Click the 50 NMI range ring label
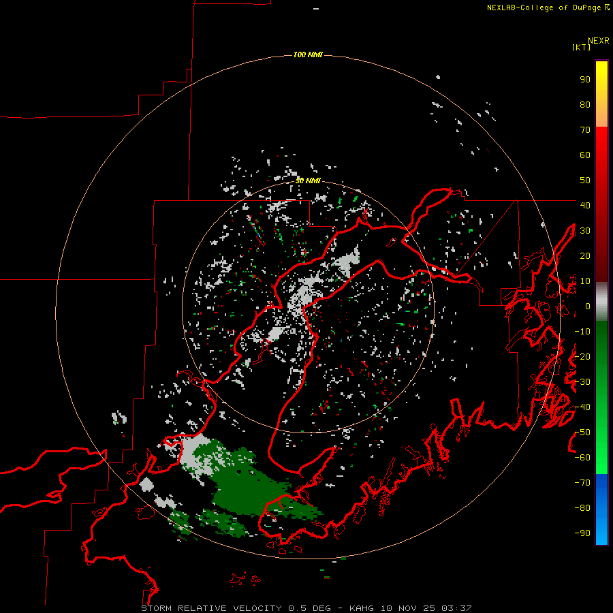The height and width of the screenshot is (613, 613). click(x=308, y=180)
